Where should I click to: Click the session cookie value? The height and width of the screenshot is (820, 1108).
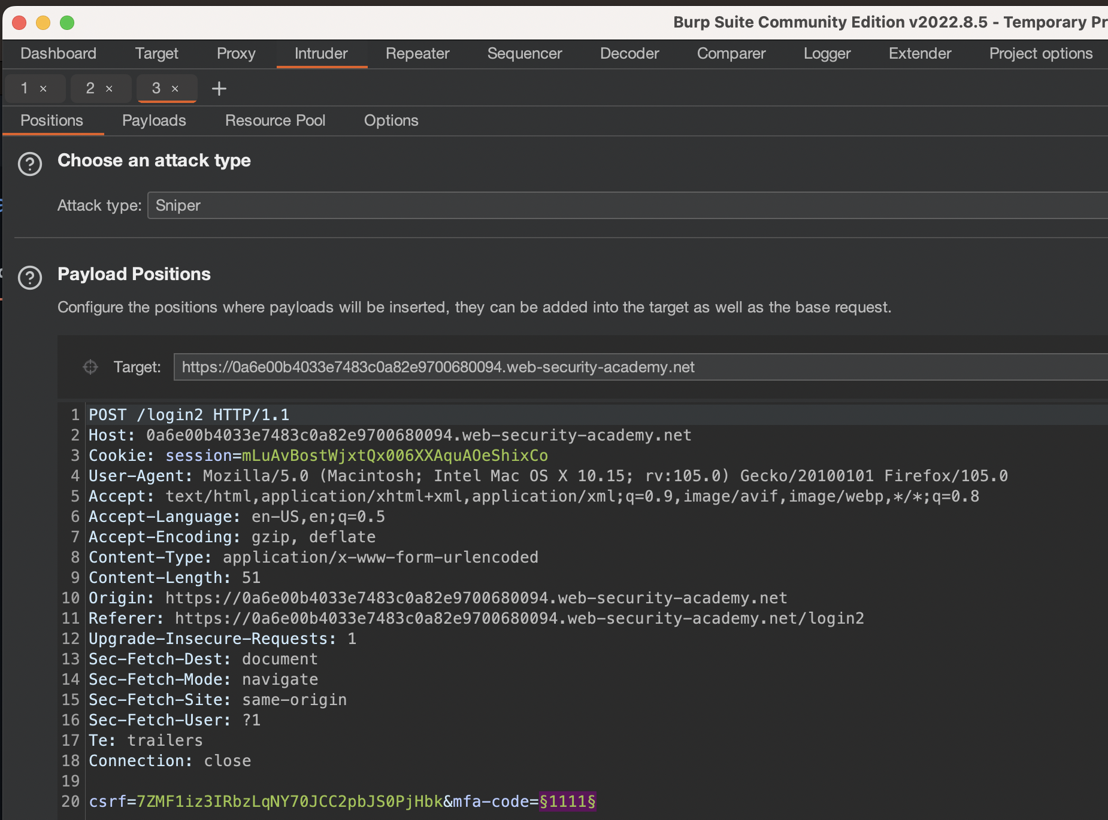pos(395,455)
